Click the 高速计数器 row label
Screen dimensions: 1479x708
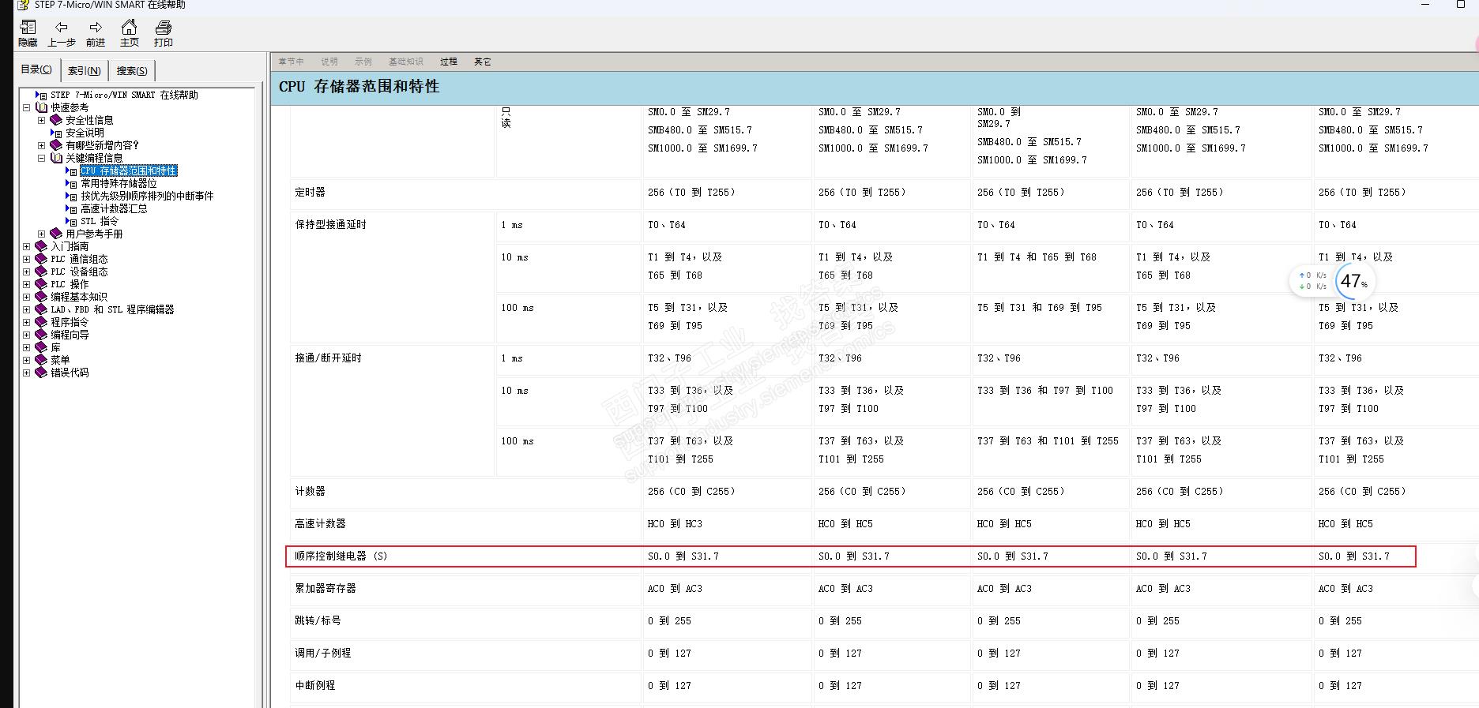click(321, 523)
